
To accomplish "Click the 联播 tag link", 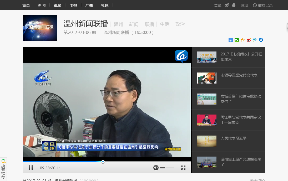I will click(149, 24).
